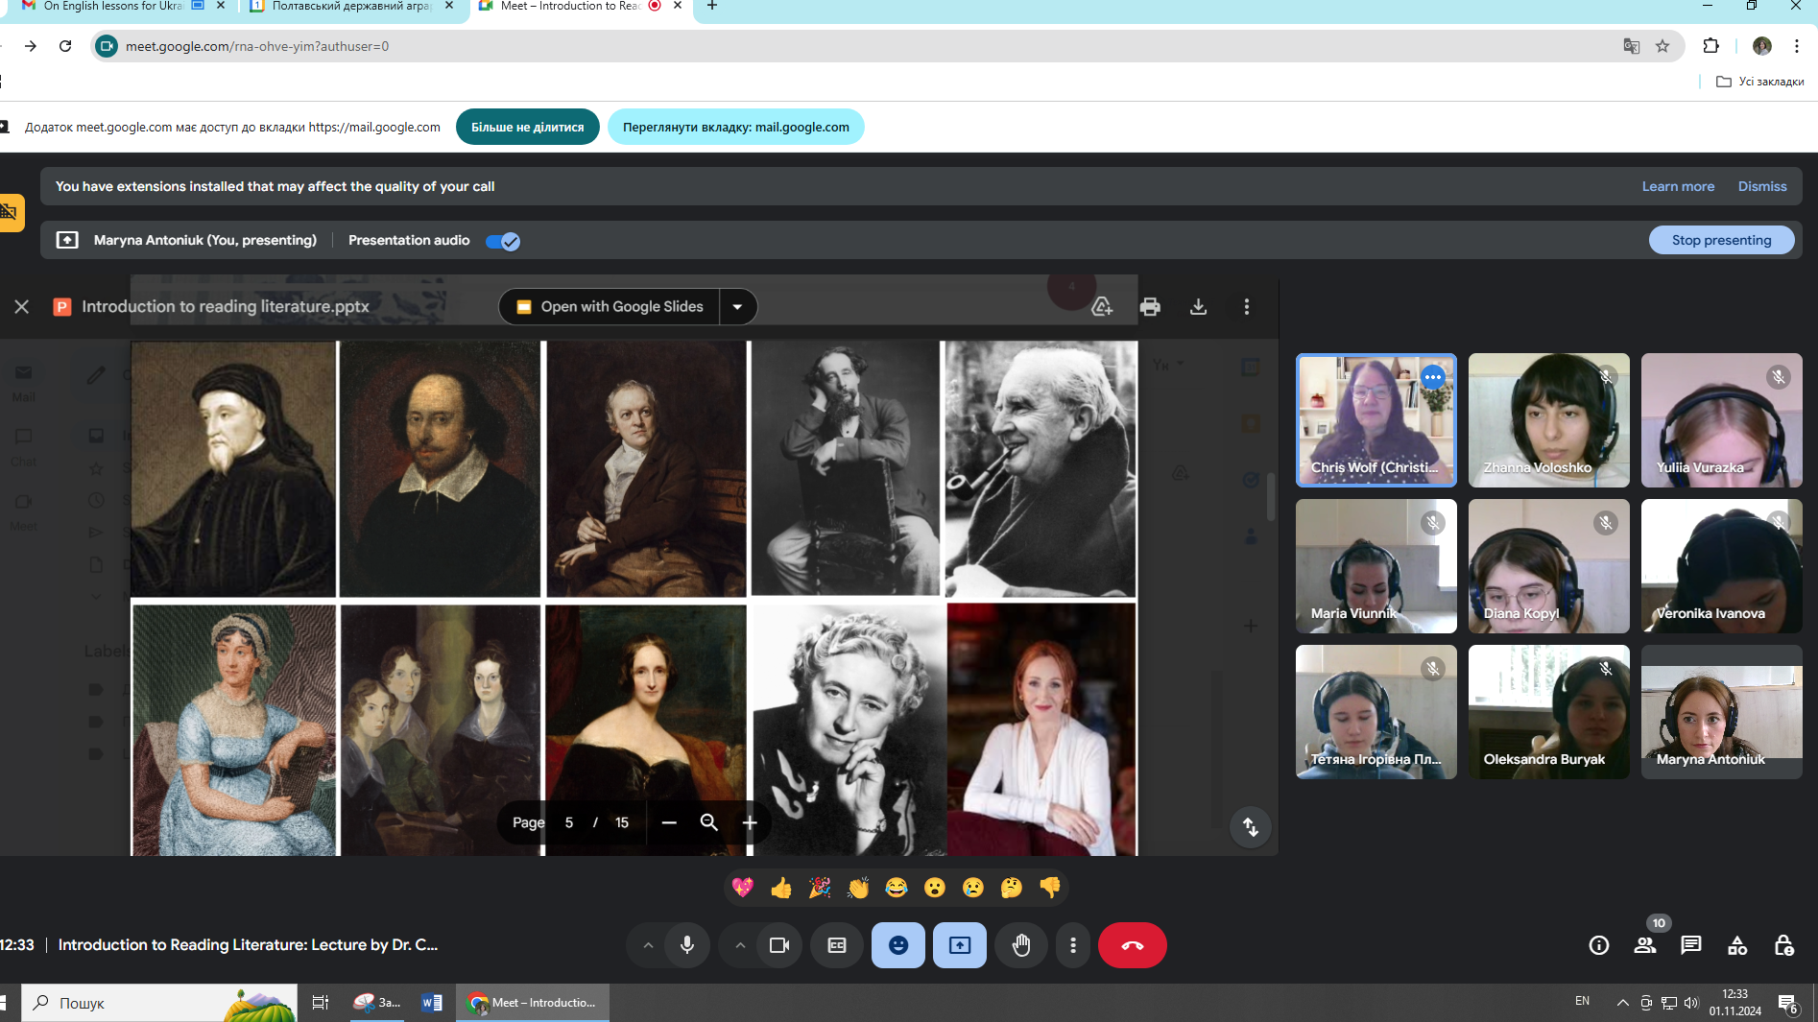Screen dimensions: 1818x1022
Task: Send party popper reaction
Action: pos(820,888)
